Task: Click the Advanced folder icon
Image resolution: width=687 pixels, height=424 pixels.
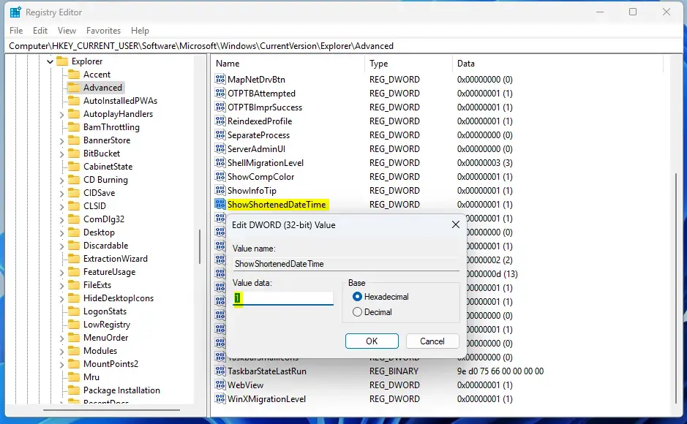Action: [x=74, y=88]
